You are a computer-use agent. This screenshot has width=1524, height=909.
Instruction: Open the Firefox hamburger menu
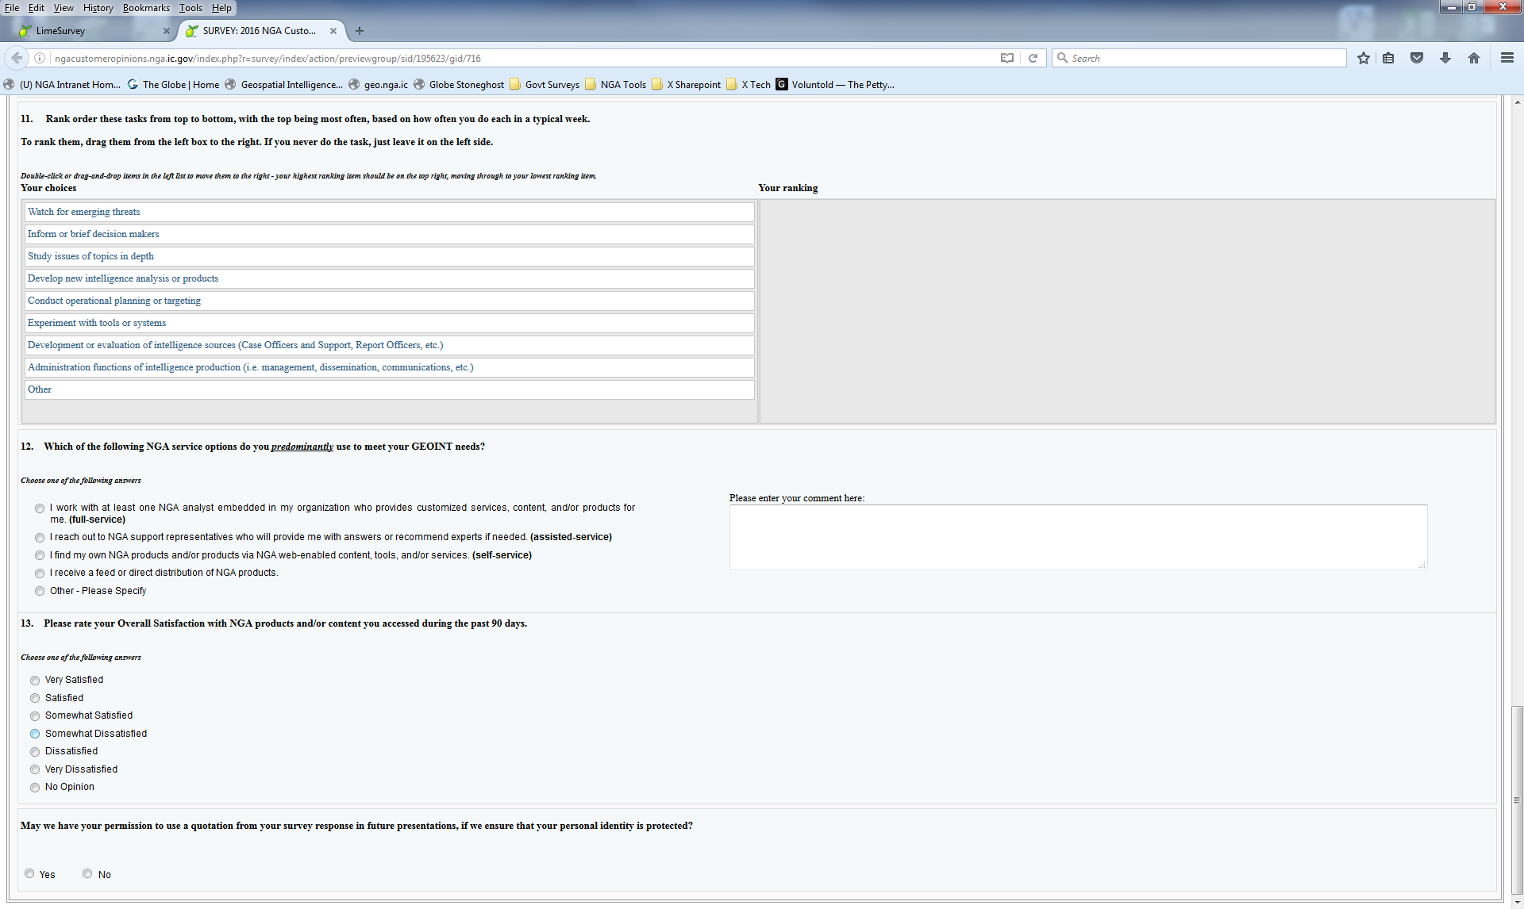coord(1507,58)
